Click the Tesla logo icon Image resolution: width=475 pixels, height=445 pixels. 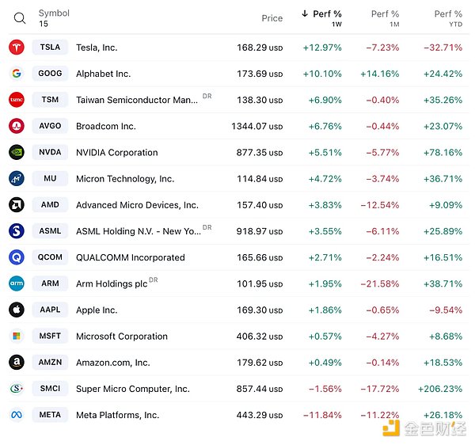click(16, 48)
